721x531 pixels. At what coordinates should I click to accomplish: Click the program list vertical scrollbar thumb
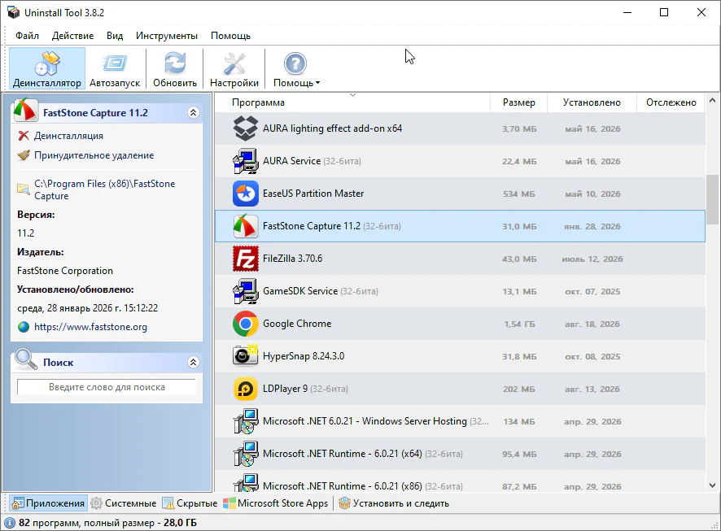click(712, 199)
